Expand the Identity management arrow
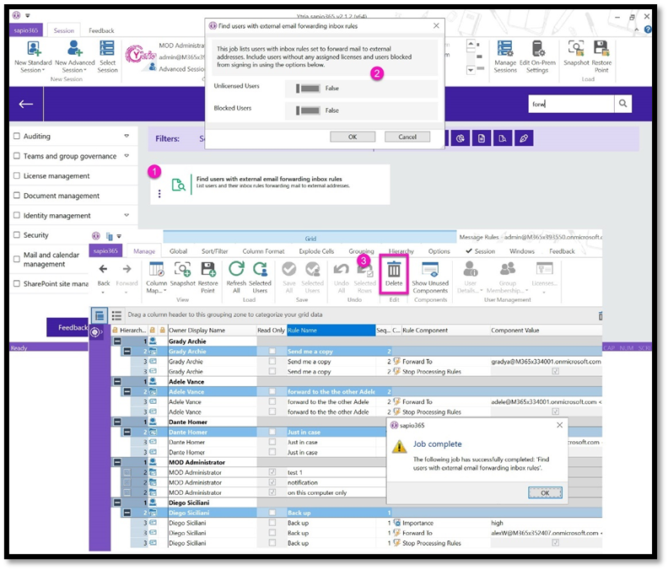The width and height of the screenshot is (668, 570). point(127,215)
